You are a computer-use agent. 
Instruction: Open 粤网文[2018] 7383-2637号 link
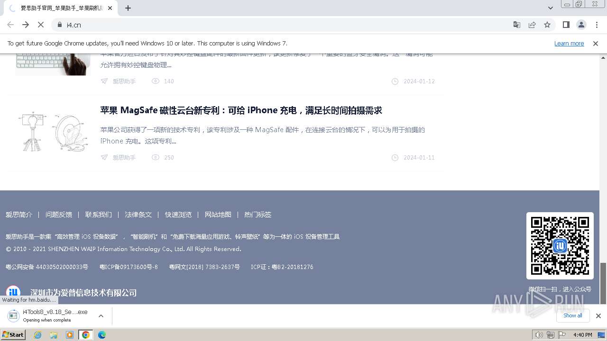pos(204,267)
